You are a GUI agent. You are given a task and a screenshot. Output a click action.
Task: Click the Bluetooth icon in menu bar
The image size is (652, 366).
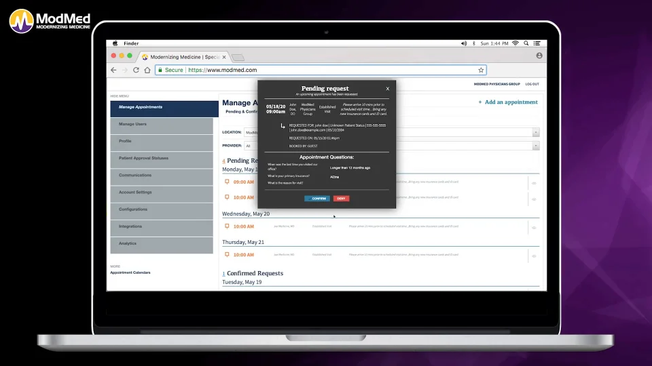(473, 43)
